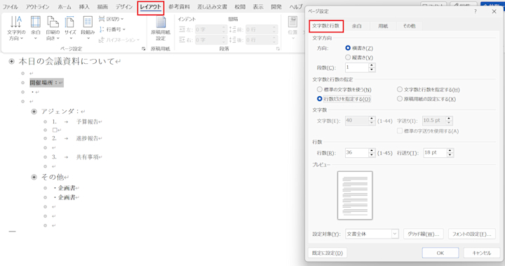Open the アウトライン ribbon tab
Viewport: 505px width, 266px height.
click(37, 7)
